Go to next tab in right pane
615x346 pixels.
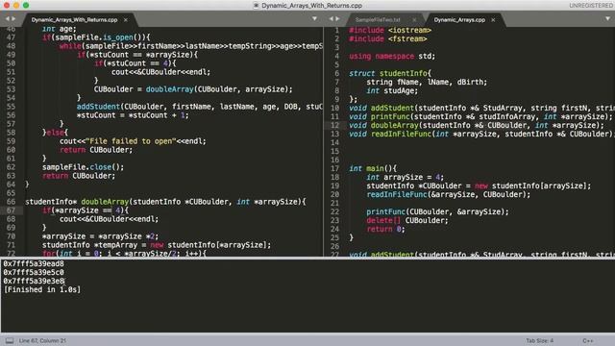tap(337, 18)
